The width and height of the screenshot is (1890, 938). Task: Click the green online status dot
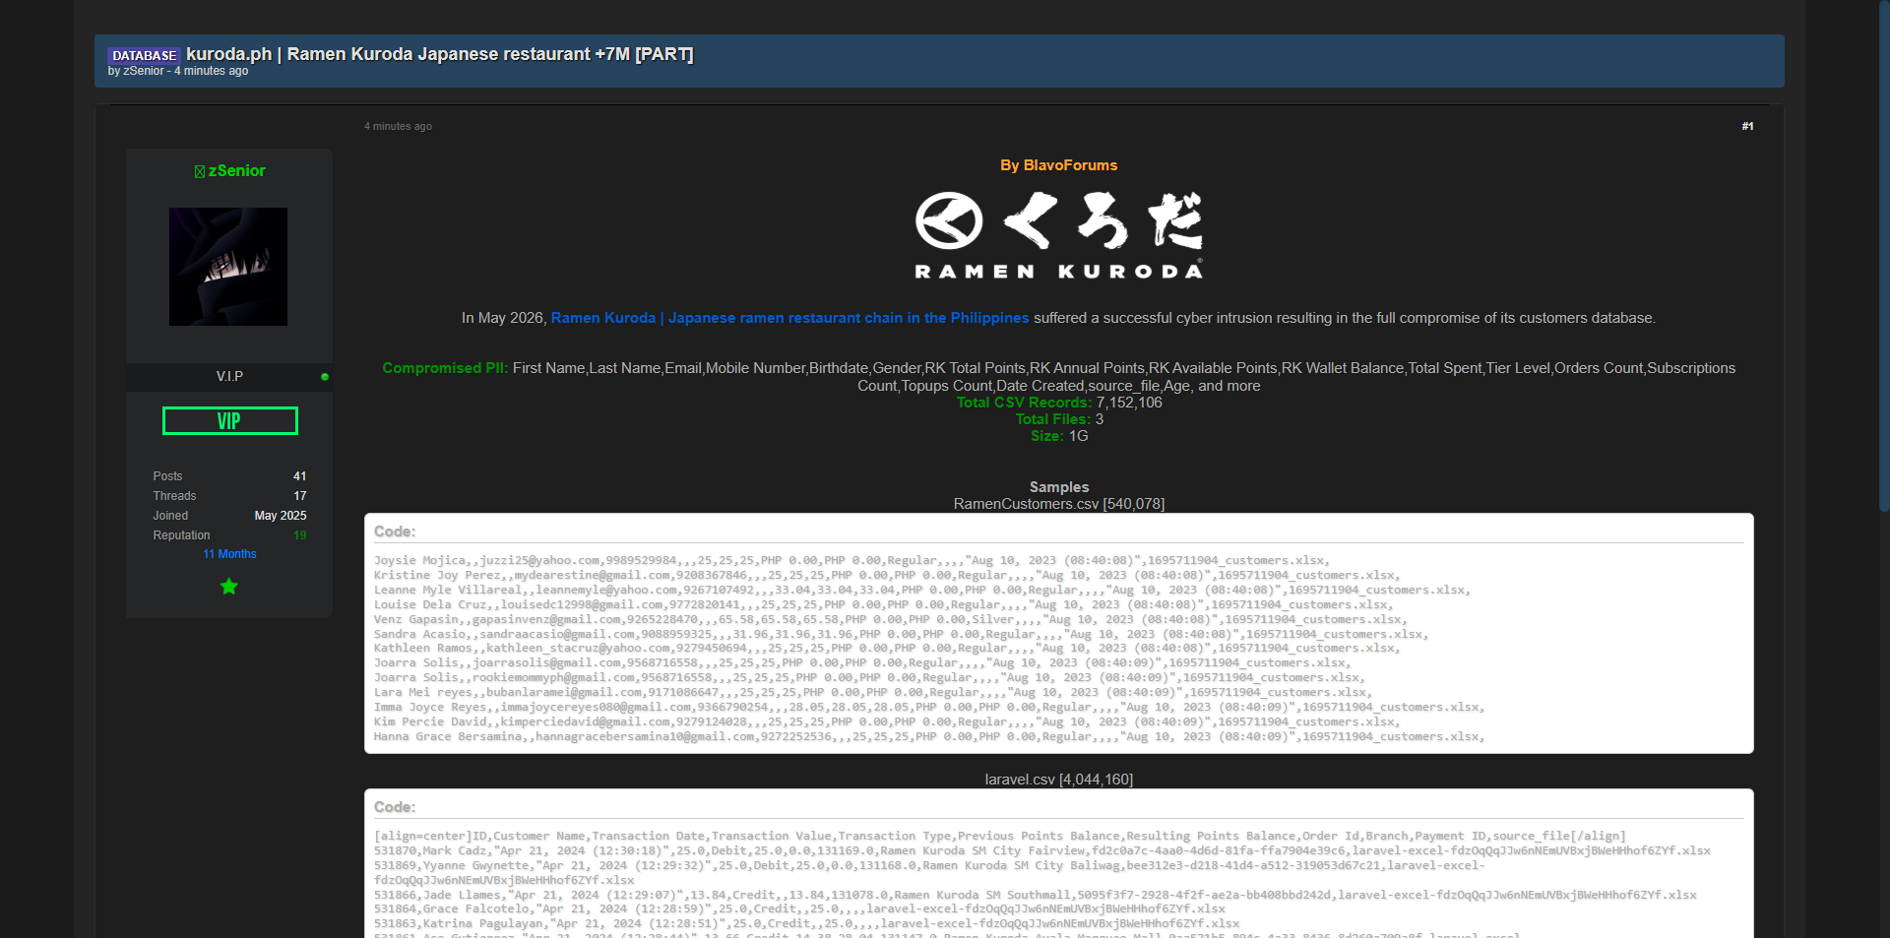[x=325, y=377]
